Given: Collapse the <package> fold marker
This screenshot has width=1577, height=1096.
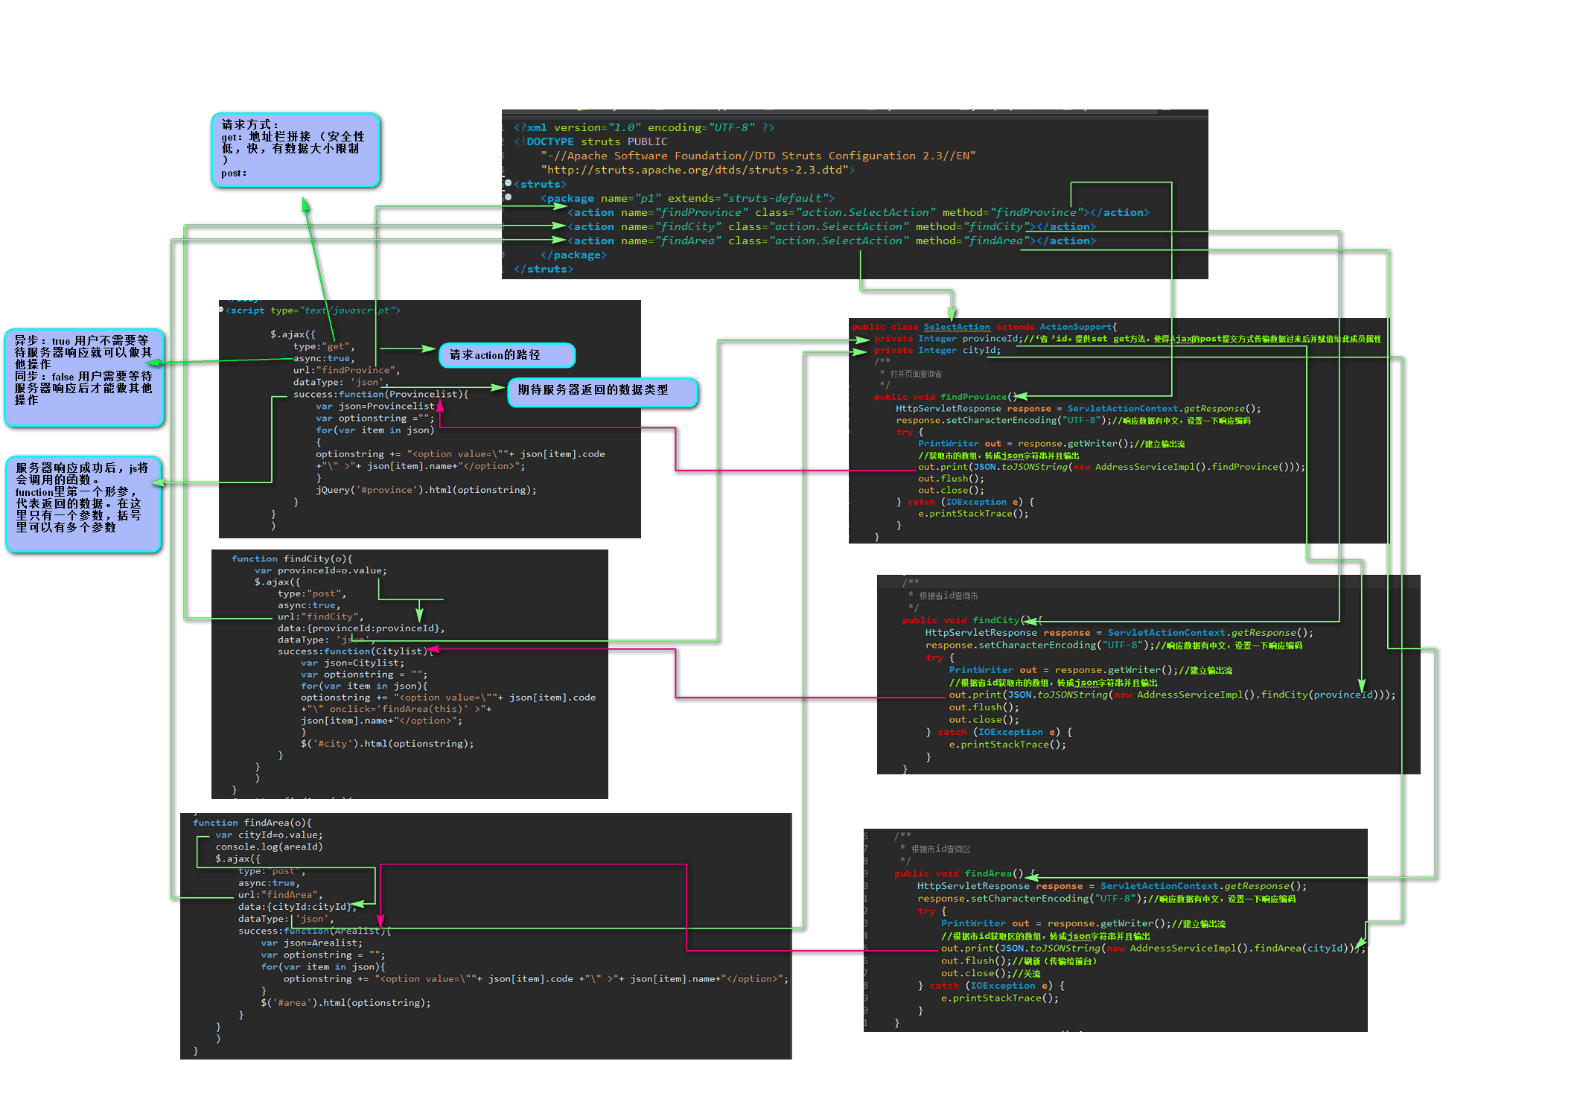Looking at the screenshot, I should [508, 197].
